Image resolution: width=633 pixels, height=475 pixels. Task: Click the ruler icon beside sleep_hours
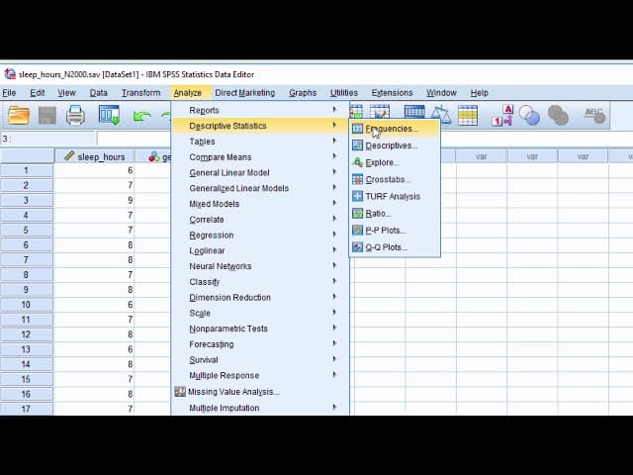coord(69,156)
